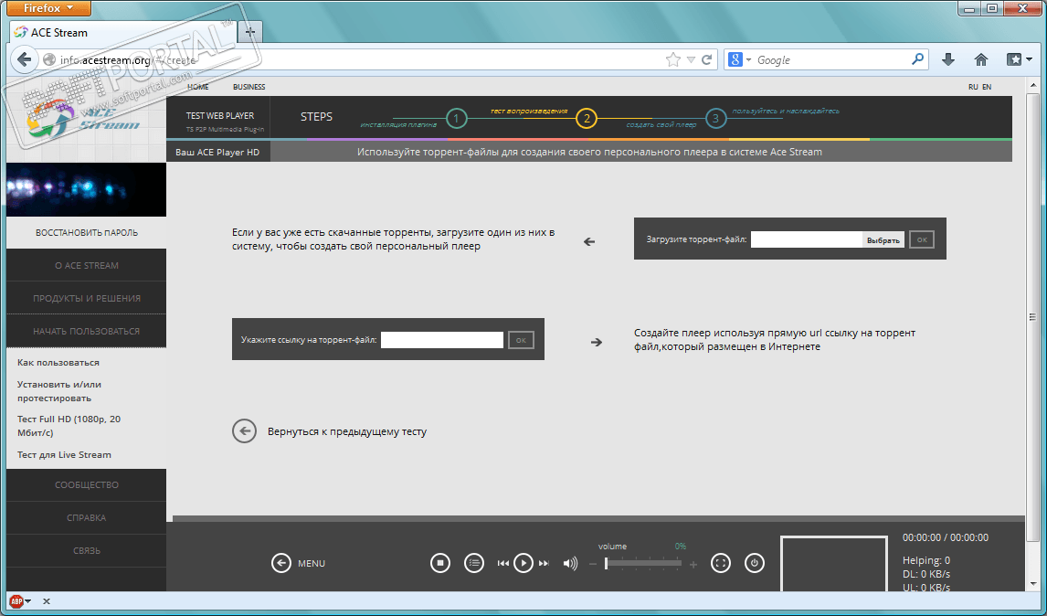Image resolution: width=1047 pixels, height=616 pixels.
Task: Skip to previous track in player
Action: pyautogui.click(x=503, y=563)
